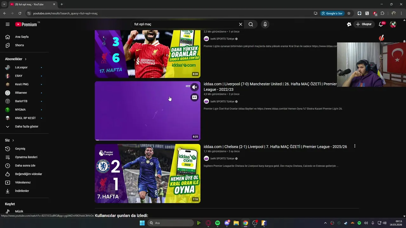Open a new browser tab
This screenshot has height=228, width=406.
[62, 4]
